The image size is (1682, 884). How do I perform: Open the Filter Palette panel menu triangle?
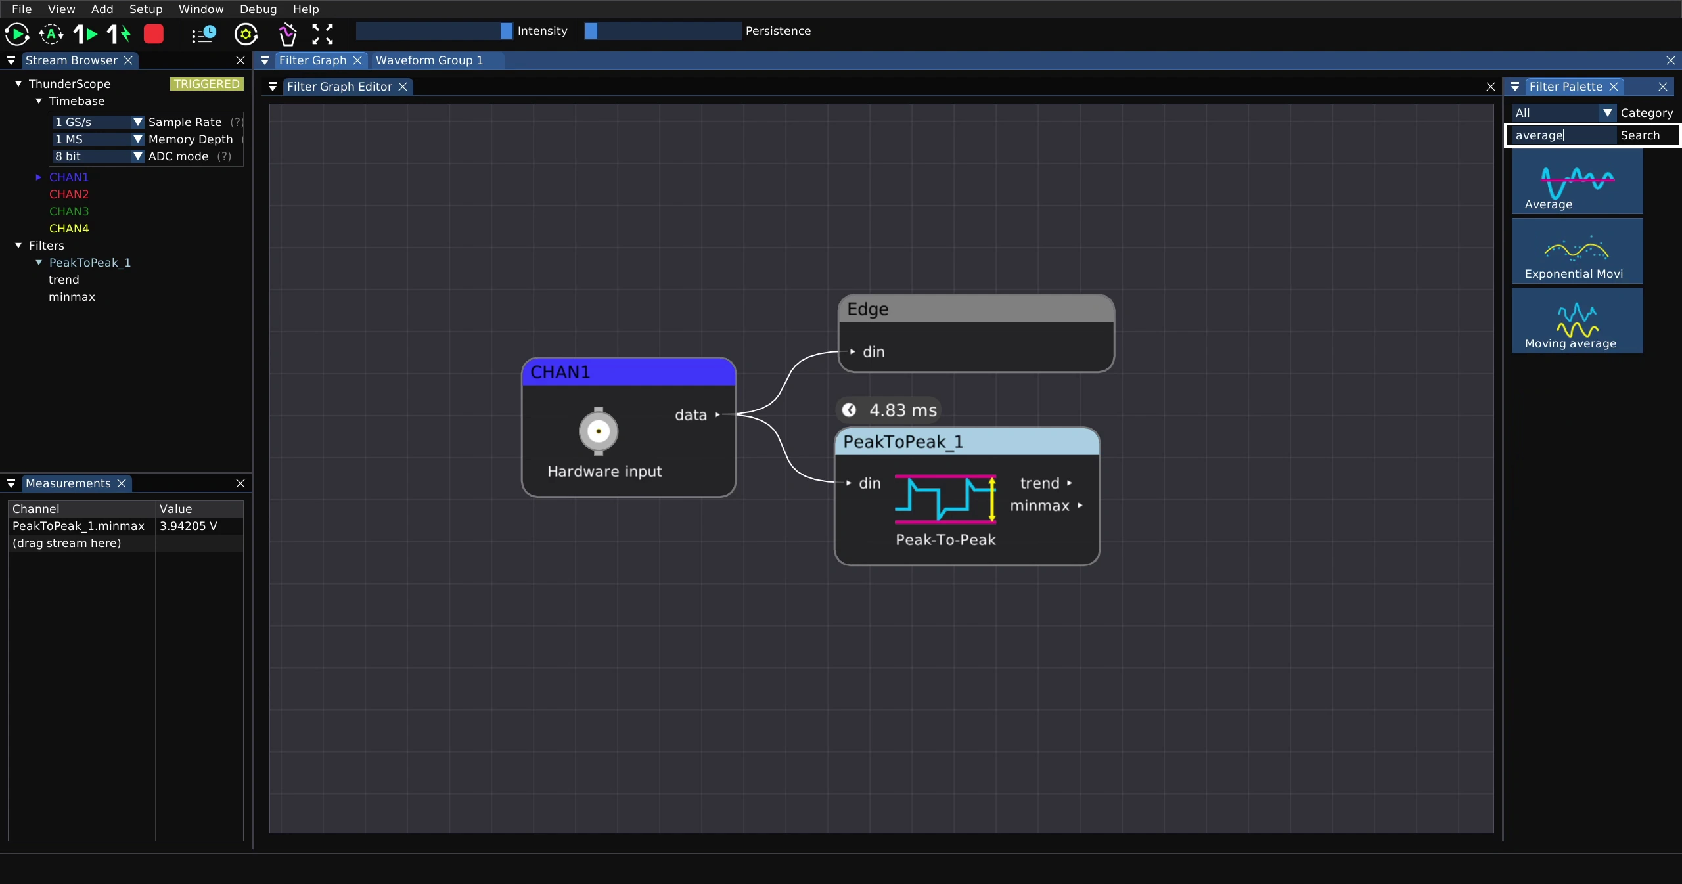(1515, 87)
